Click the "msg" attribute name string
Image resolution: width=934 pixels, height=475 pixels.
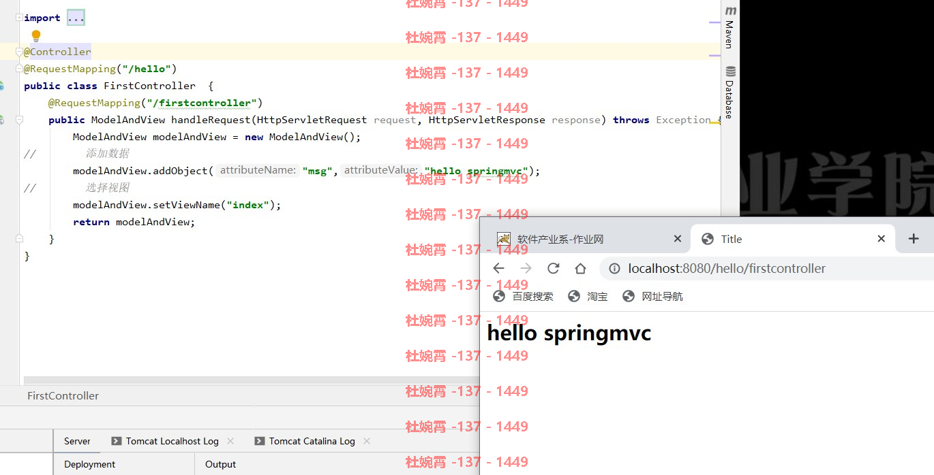(x=317, y=171)
